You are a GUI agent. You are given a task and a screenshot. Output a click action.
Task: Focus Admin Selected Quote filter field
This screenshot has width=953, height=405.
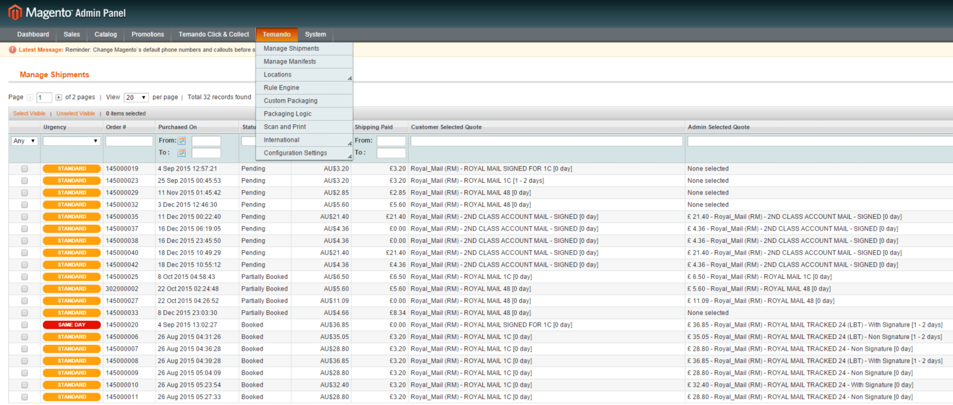(820, 141)
